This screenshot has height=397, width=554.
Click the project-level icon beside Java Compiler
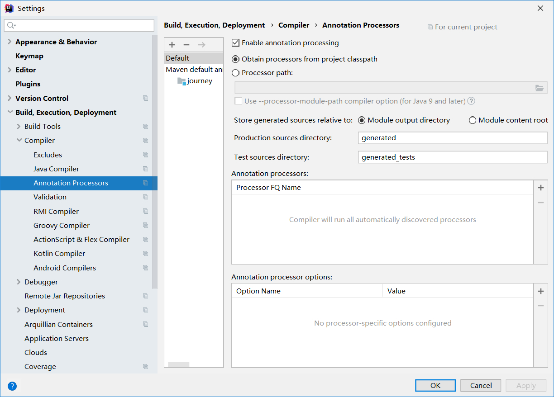(x=145, y=169)
